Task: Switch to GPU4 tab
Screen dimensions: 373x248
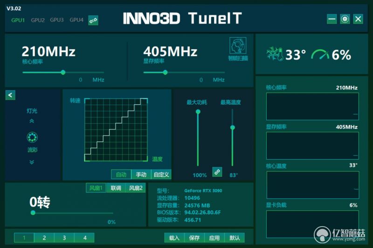Action: 76,20
